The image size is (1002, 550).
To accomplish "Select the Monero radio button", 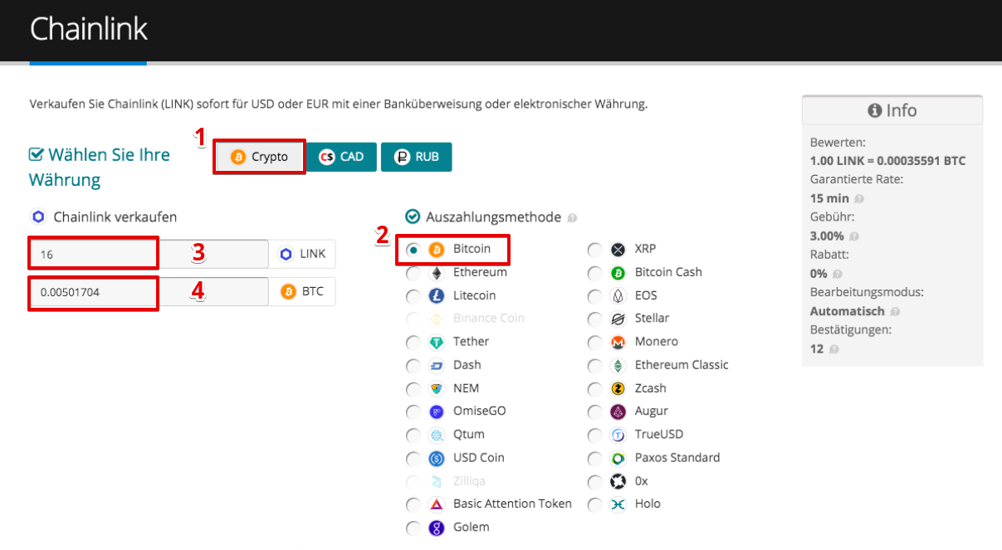I will (x=594, y=342).
